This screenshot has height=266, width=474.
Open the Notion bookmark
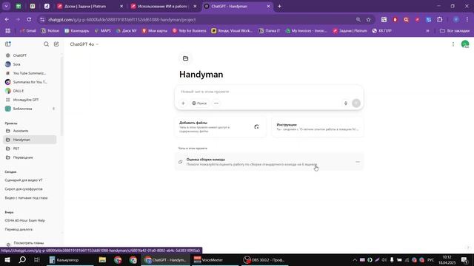coord(50,31)
